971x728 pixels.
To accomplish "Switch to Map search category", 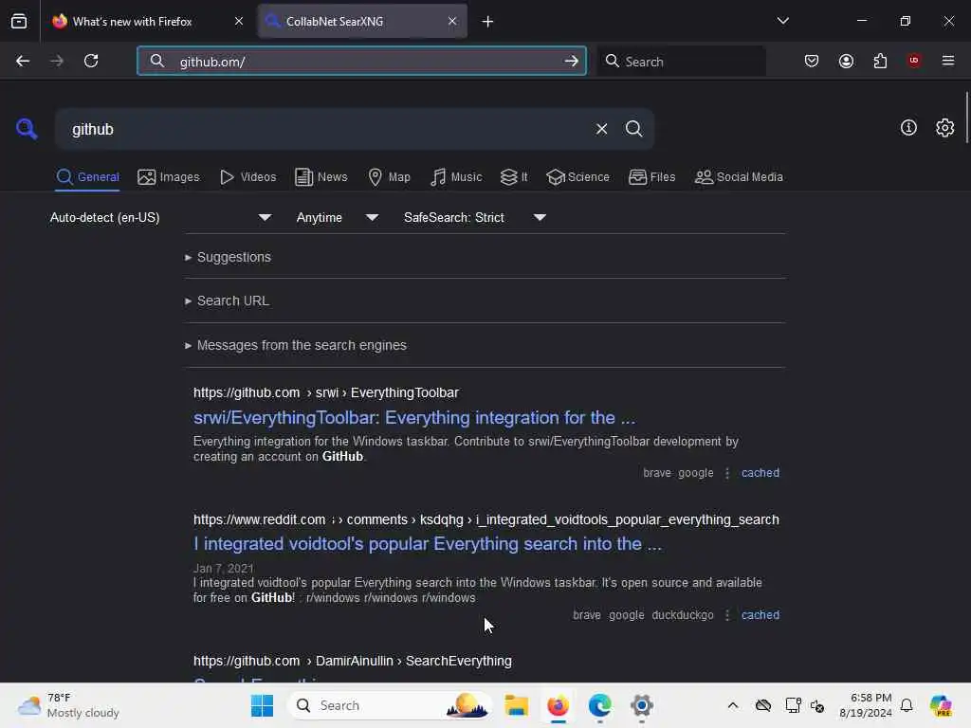I will tap(389, 177).
